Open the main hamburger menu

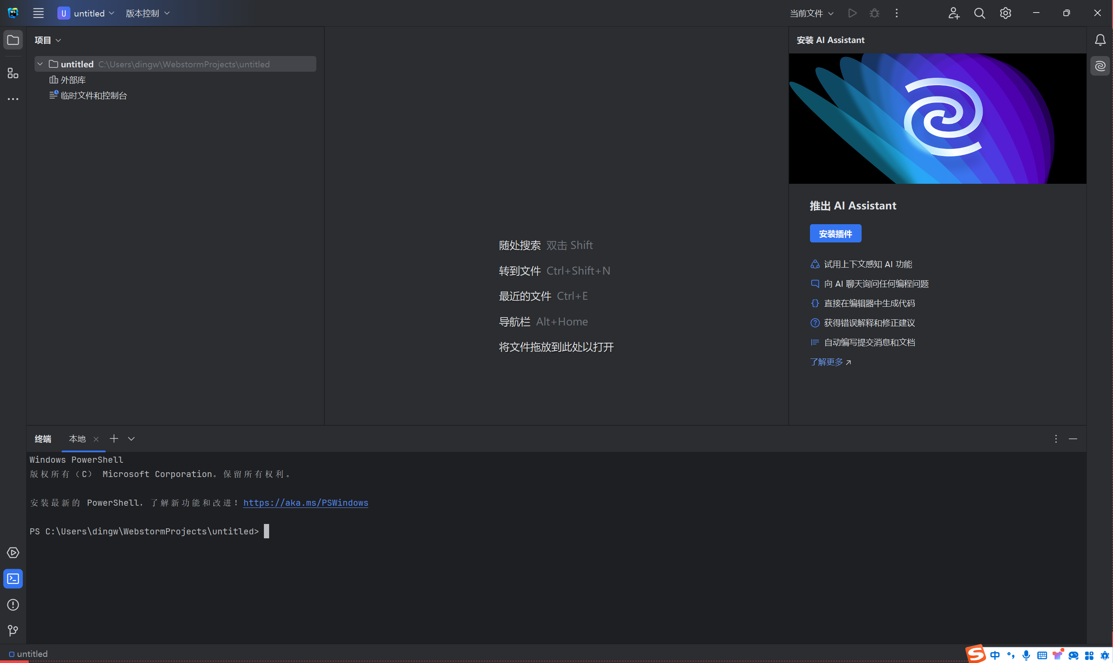(x=38, y=13)
